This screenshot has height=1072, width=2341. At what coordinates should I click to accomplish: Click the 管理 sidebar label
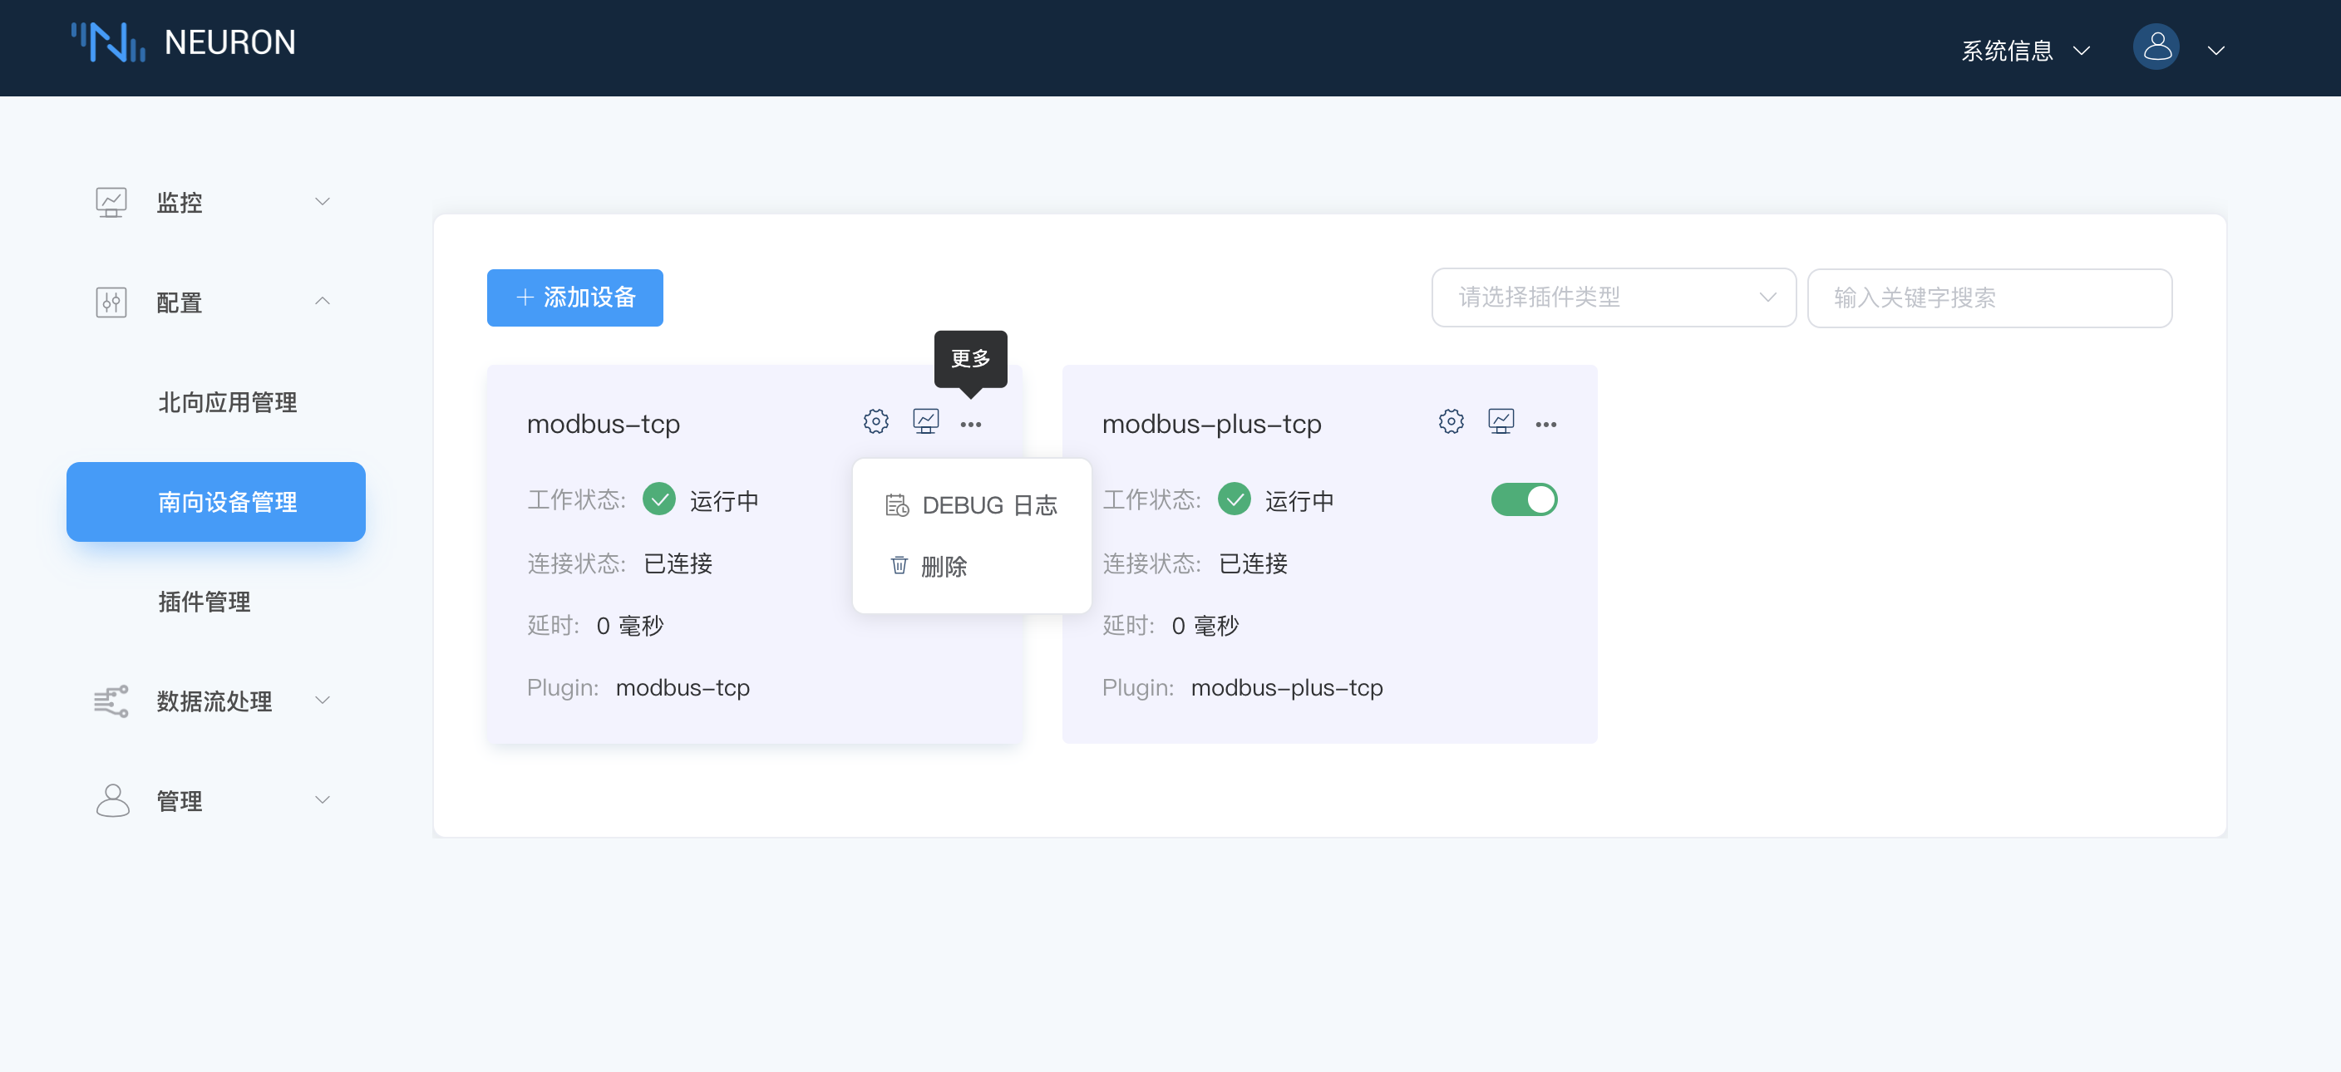click(179, 800)
